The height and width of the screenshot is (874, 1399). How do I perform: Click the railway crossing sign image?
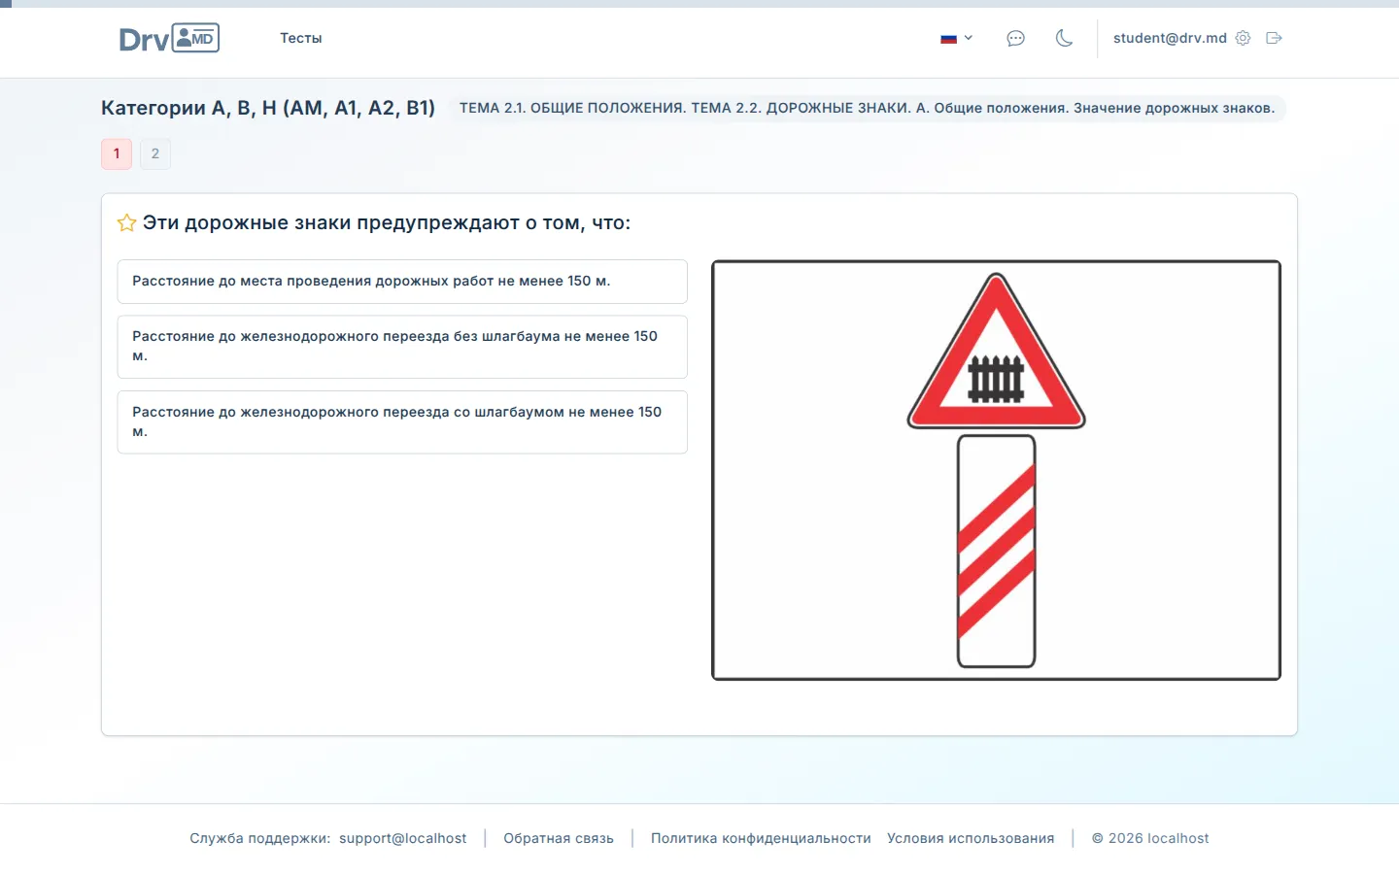click(x=996, y=469)
